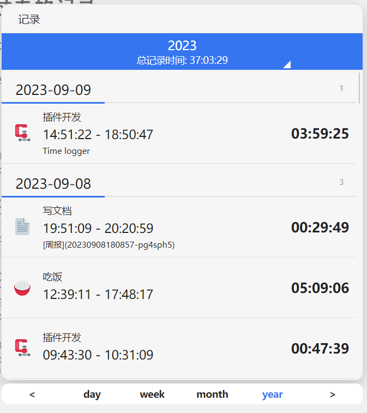Click the clamp icon for 2023-09-09 plugin entry

coord(22,133)
